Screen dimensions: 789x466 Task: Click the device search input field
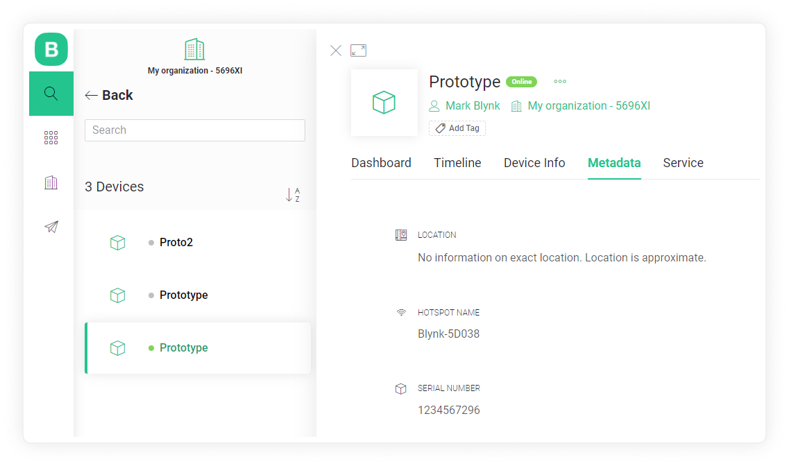click(x=195, y=130)
